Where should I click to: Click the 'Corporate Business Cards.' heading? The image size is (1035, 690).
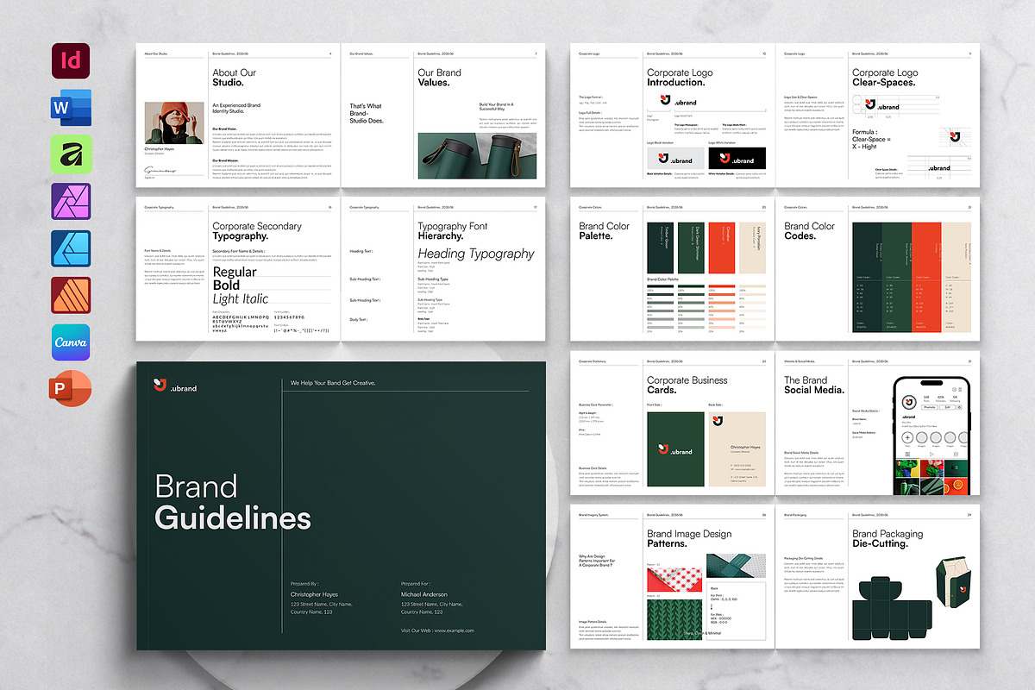[x=687, y=385]
